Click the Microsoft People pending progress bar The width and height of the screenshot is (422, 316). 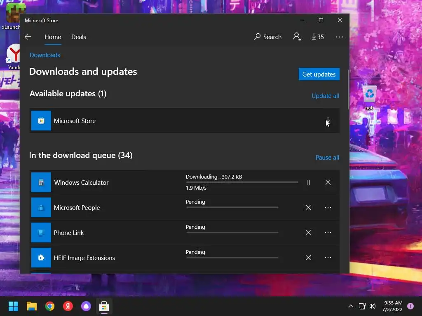232,207
